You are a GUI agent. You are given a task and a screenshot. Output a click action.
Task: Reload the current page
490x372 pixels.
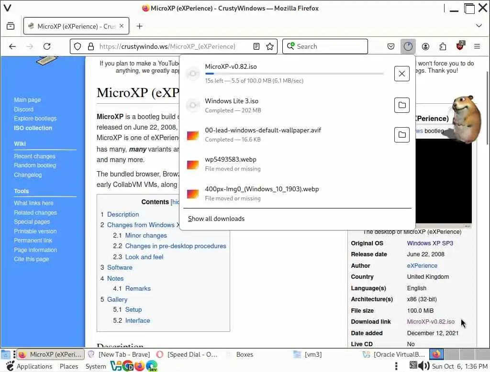(47, 46)
